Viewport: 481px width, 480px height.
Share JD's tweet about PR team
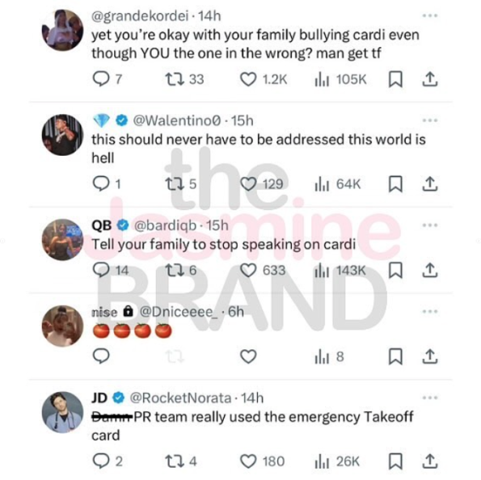coord(430,461)
